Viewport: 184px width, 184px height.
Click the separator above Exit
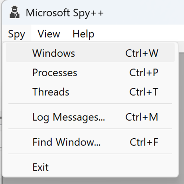pos(90,154)
